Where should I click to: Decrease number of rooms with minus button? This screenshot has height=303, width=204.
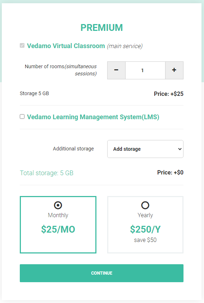116,70
